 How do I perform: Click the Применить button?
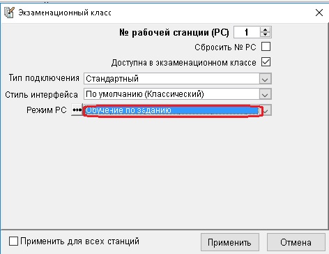230,242
